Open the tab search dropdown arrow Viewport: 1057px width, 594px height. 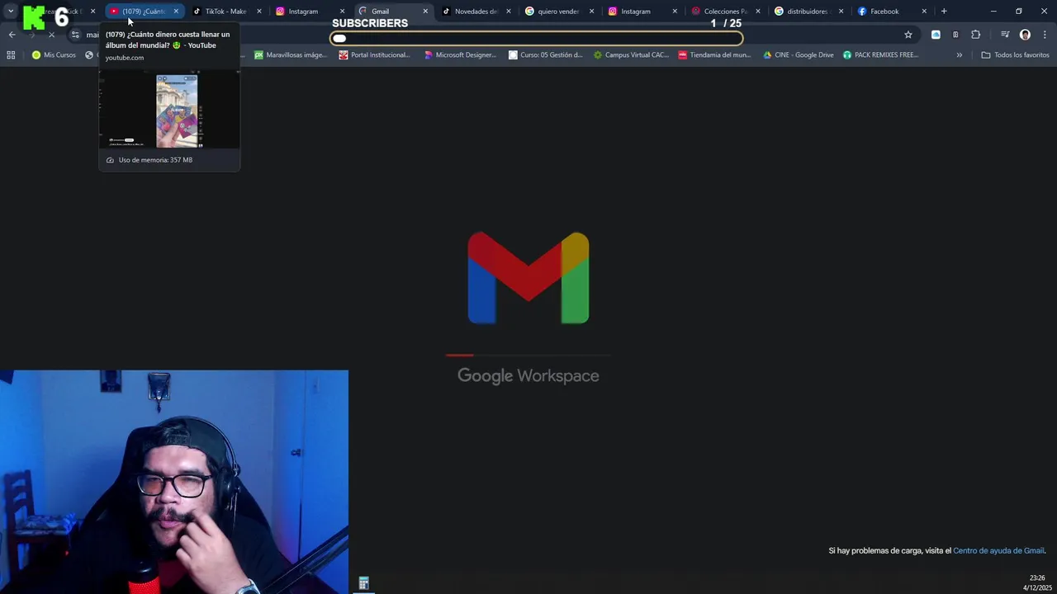pos(10,12)
